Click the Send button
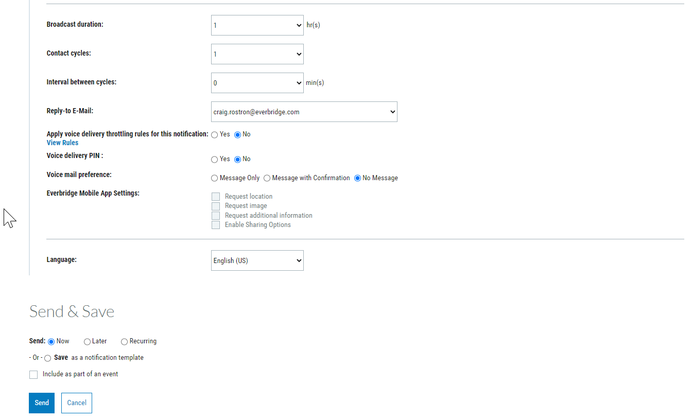Viewport: 692px width, 419px height. point(41,403)
